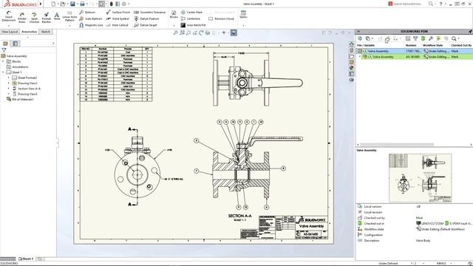Screen dimensions: 473x266
Task: Add a Surface Finish symbol
Action: tap(118, 13)
